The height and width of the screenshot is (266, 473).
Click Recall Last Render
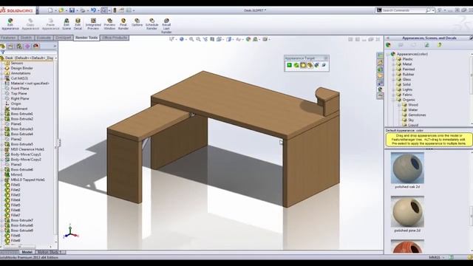pyautogui.click(x=166, y=26)
